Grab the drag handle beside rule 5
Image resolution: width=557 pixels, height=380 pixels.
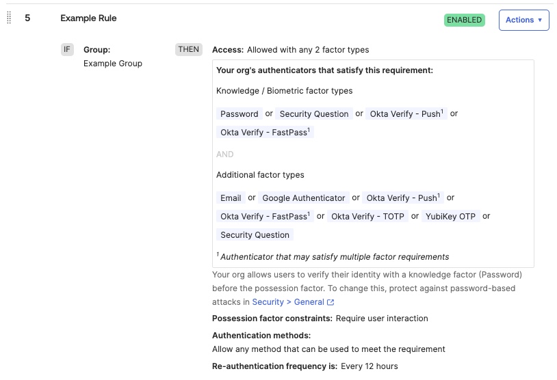click(x=9, y=18)
